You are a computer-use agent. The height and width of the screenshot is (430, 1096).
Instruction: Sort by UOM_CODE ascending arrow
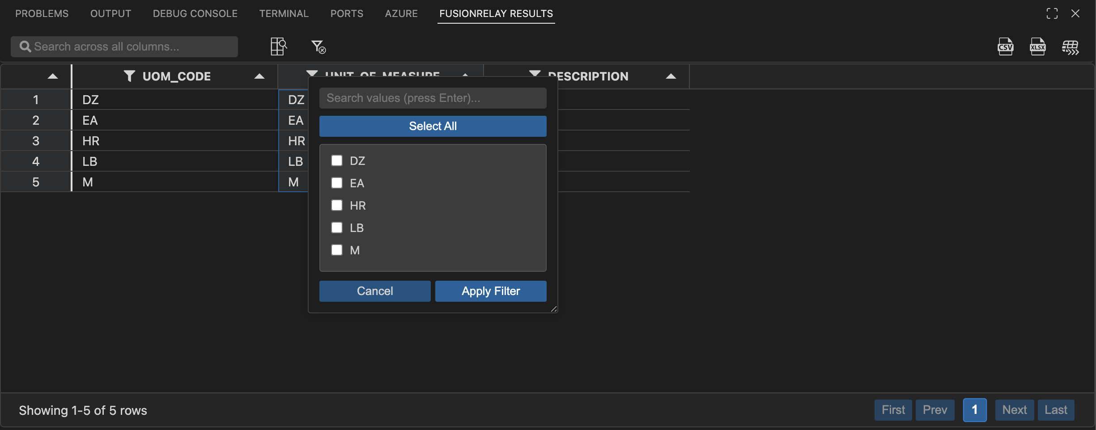pos(259,76)
